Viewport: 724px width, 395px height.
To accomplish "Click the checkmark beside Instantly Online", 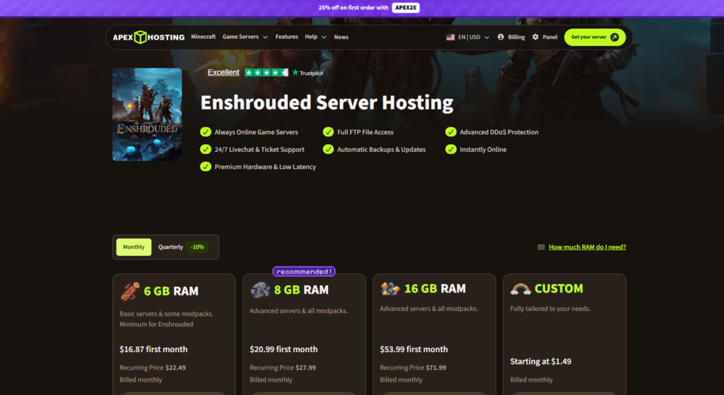I will [450, 150].
